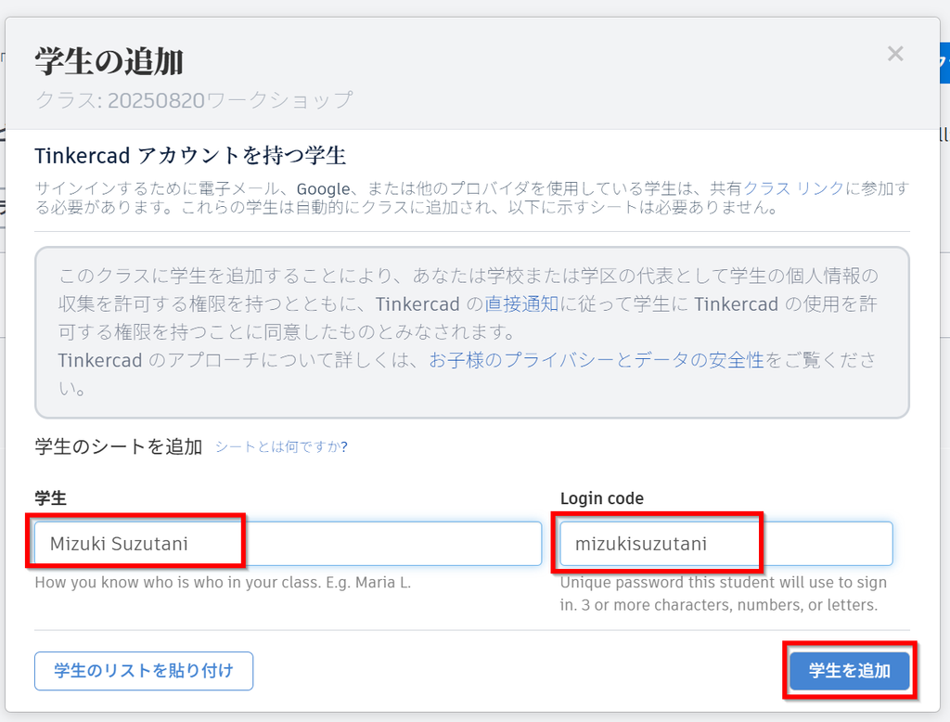Close the 学生の追加 dialog with the X
The image size is (950, 722).
[894, 54]
